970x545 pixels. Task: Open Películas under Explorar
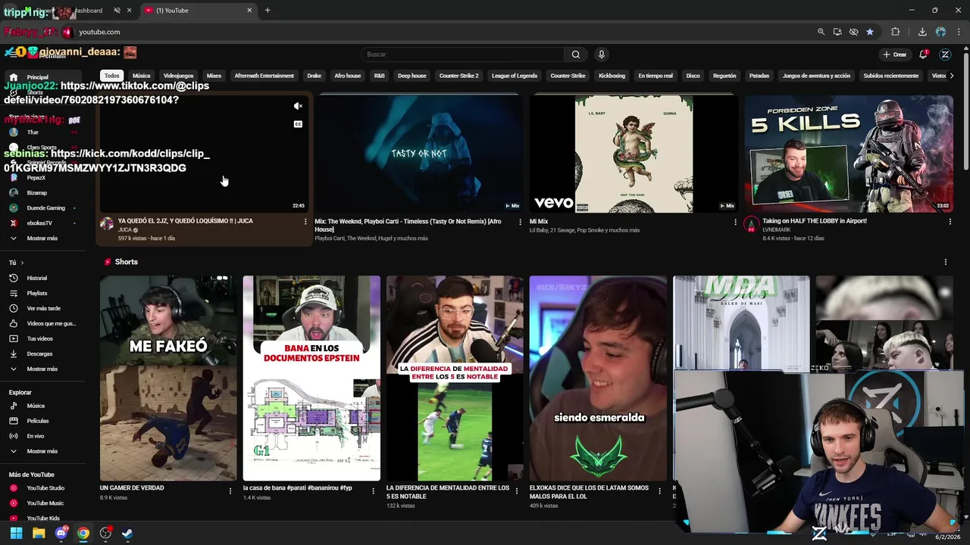tap(37, 421)
